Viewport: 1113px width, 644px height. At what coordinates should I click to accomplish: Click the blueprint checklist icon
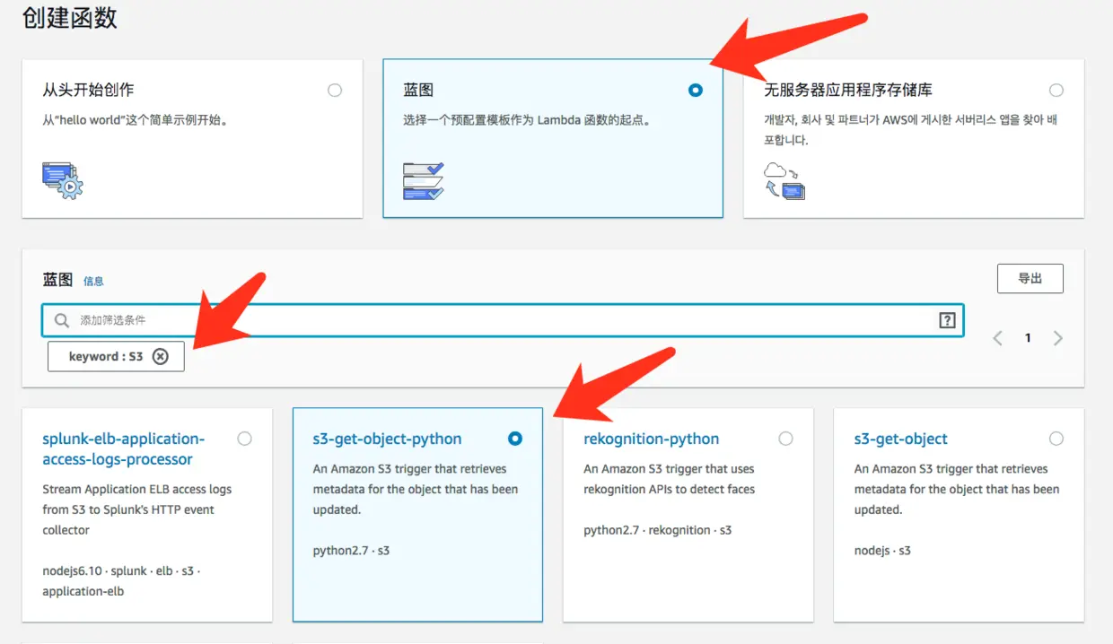[x=424, y=180]
